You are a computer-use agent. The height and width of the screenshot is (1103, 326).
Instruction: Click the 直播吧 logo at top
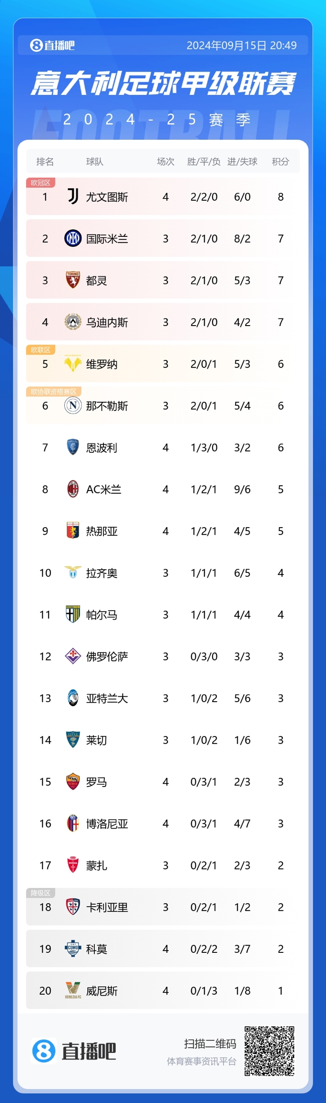[x=52, y=45]
